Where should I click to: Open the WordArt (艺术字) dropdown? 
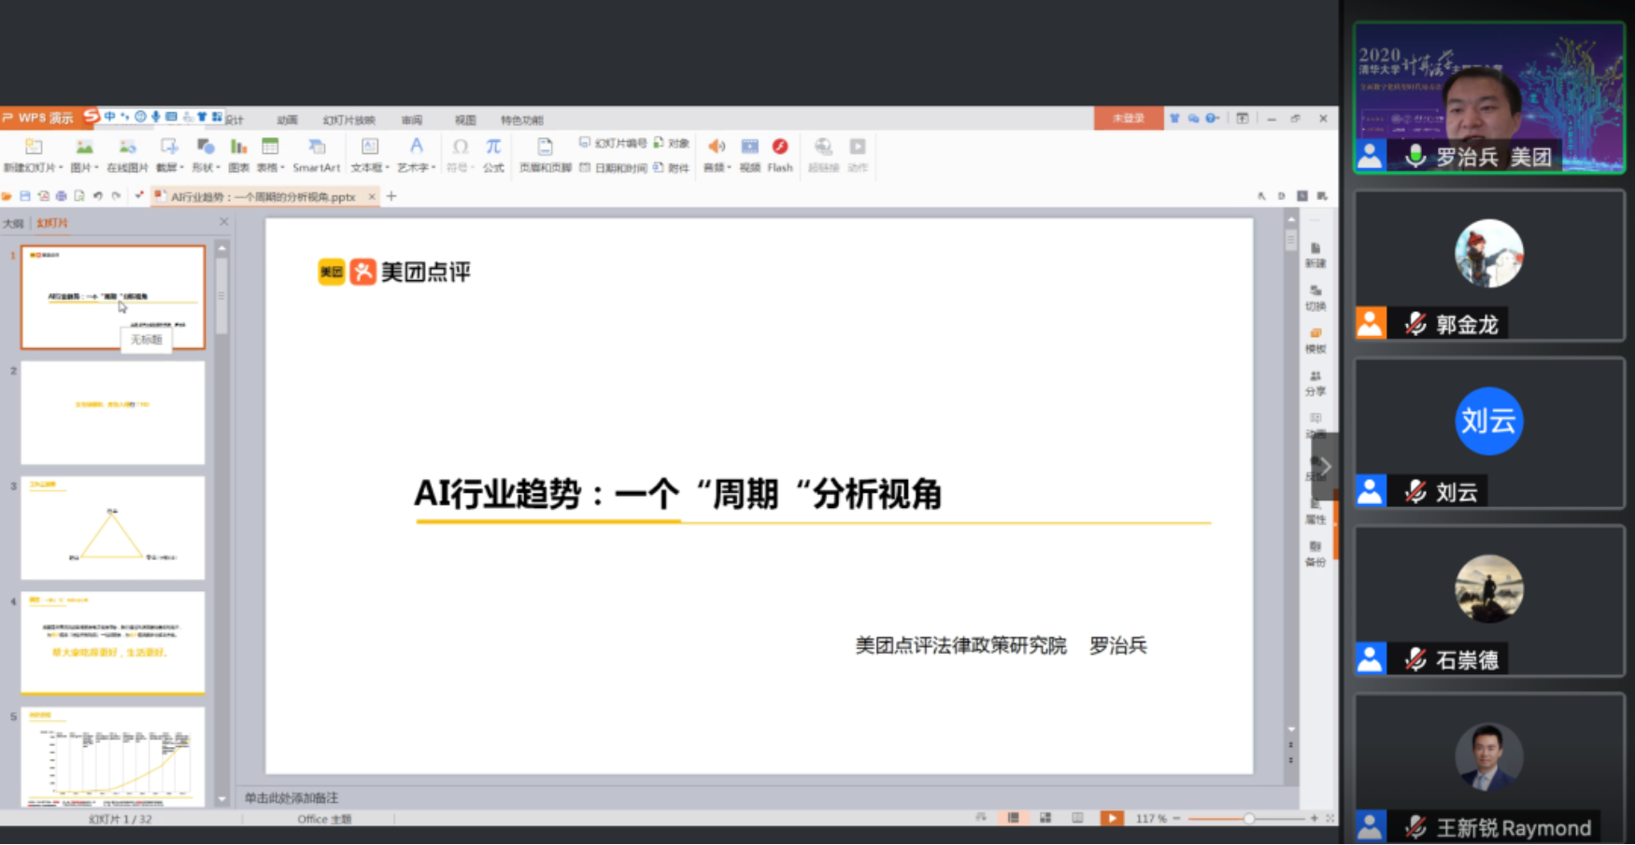tap(416, 155)
